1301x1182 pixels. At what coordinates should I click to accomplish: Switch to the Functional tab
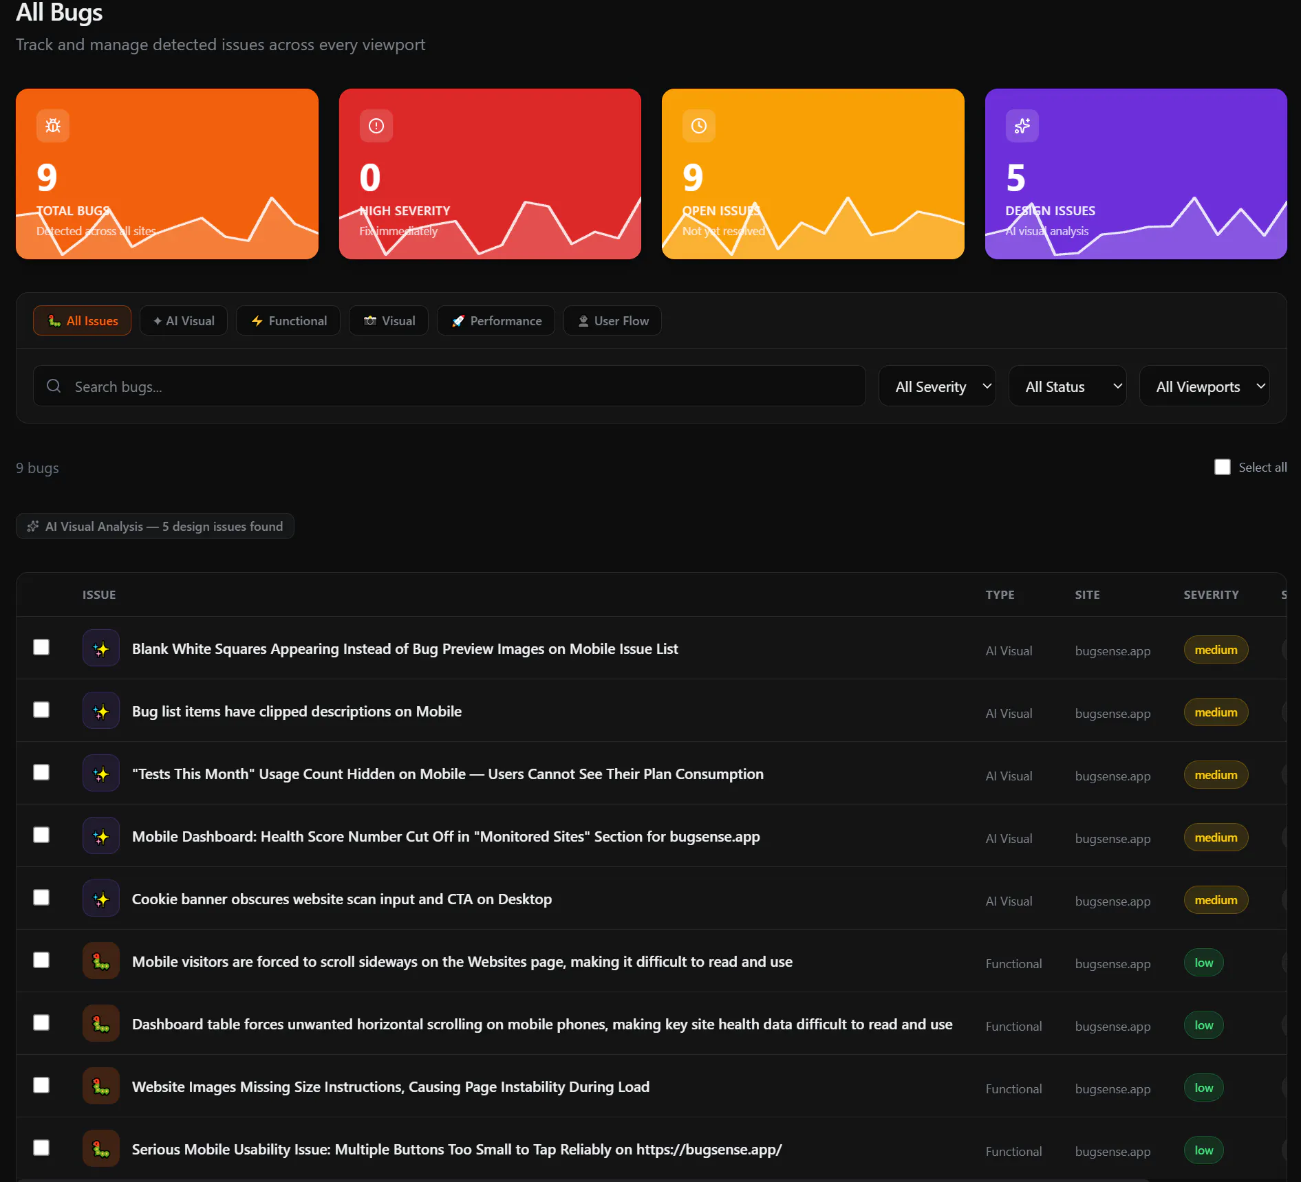[288, 320]
